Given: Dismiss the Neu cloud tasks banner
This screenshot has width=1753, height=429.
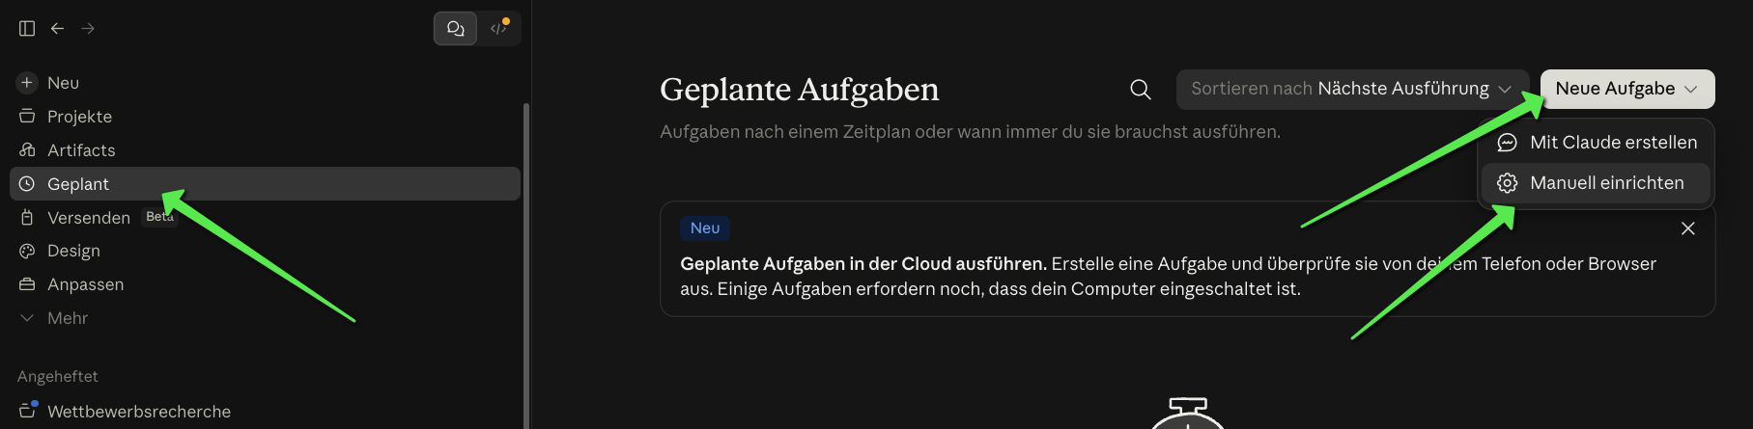Looking at the screenshot, I should pyautogui.click(x=1688, y=228).
